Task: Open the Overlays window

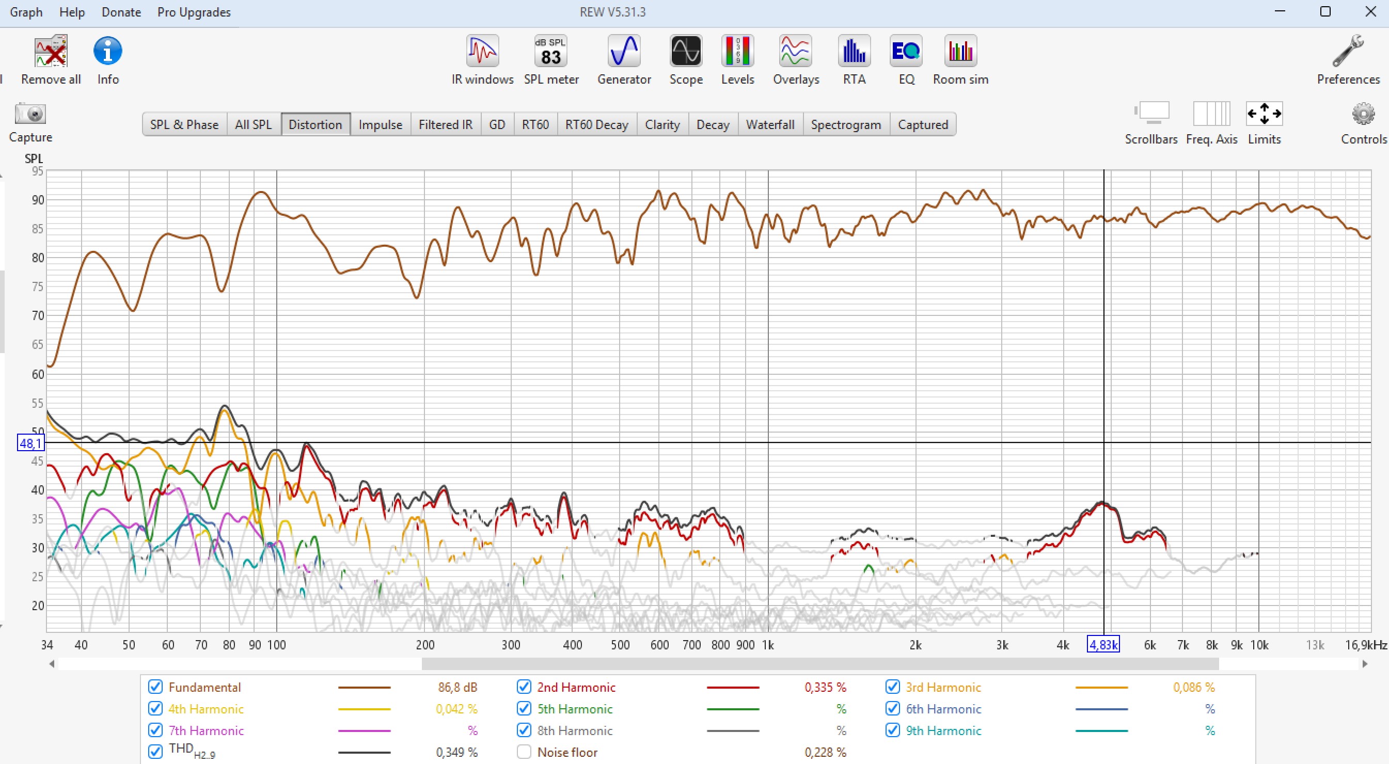Action: (x=796, y=51)
